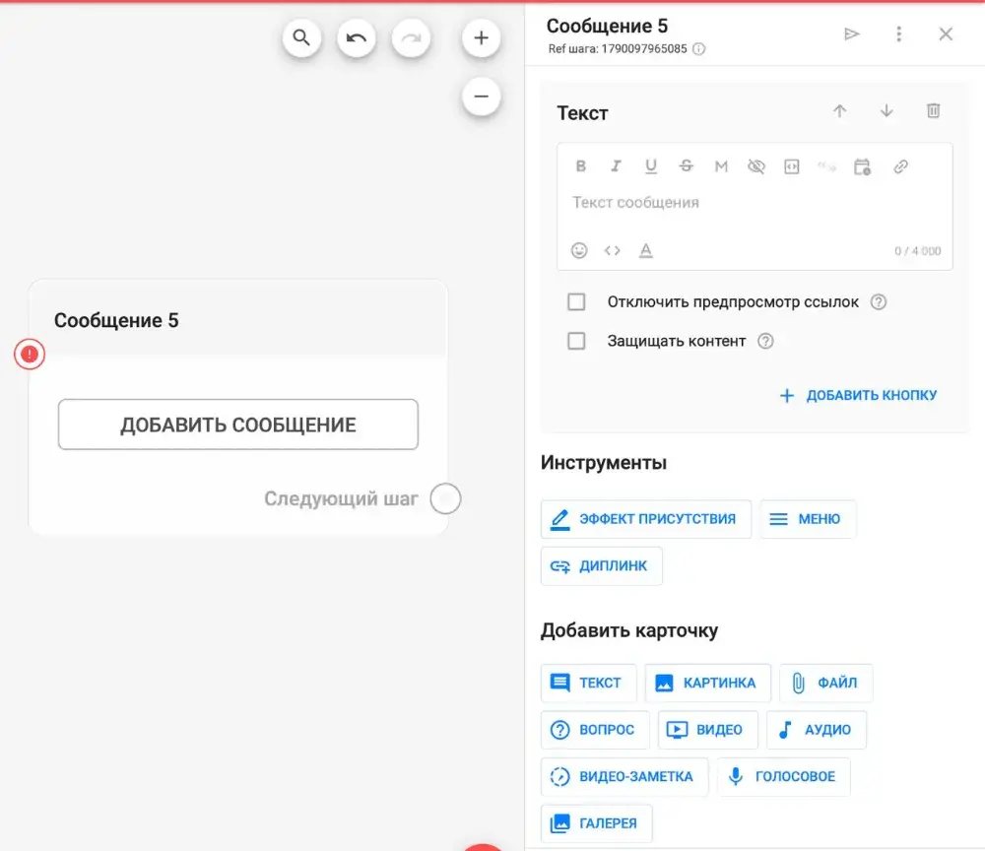Screen dimensions: 985x851
Task: Insert date via calendar icon
Action: pyautogui.click(x=862, y=166)
